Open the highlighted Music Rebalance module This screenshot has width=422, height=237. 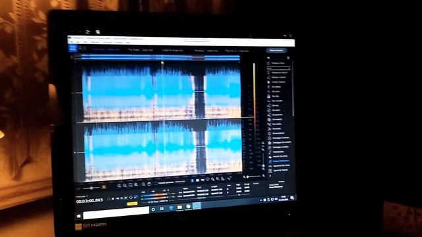tap(279, 161)
